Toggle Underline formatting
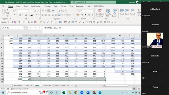Screen dimensions: 169x95 [20, 15]
